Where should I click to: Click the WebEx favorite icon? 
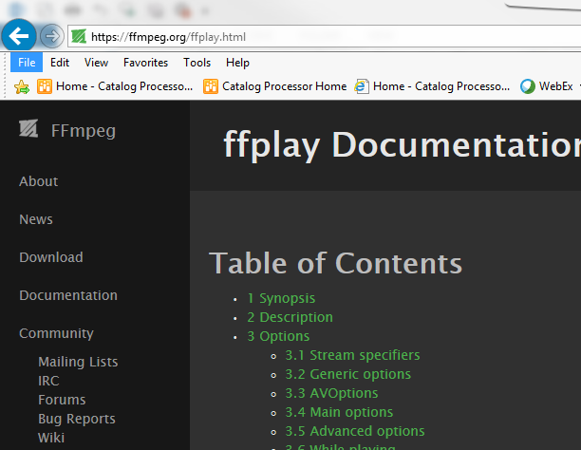click(528, 86)
